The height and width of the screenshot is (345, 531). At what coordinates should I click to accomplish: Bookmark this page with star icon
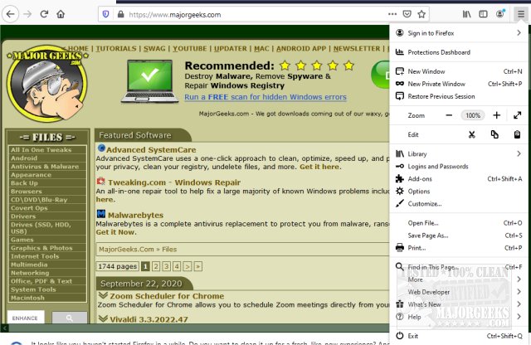[x=421, y=14]
